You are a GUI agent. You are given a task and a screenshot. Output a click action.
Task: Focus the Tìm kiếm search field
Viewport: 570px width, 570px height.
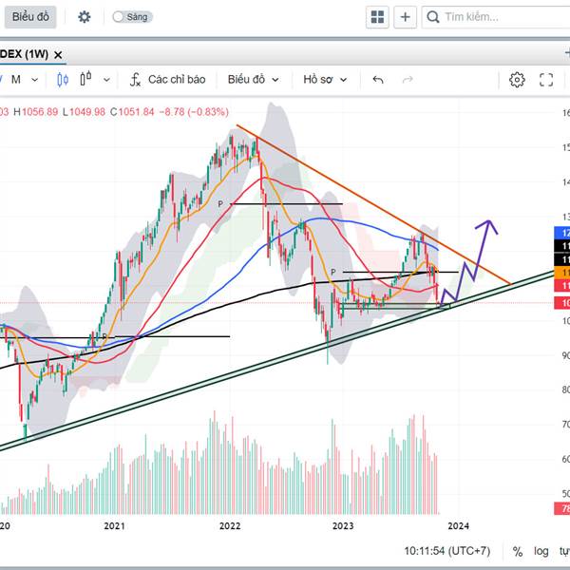[496, 17]
